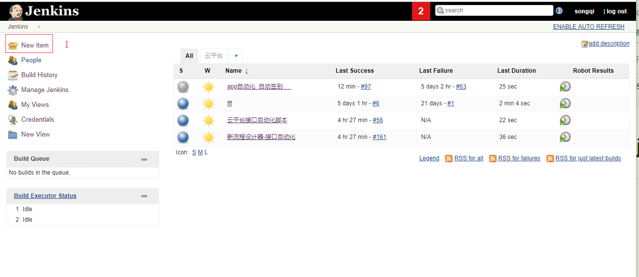The width and height of the screenshot is (639, 277).
Task: Collapse the Build Queue panel
Action: point(144,159)
